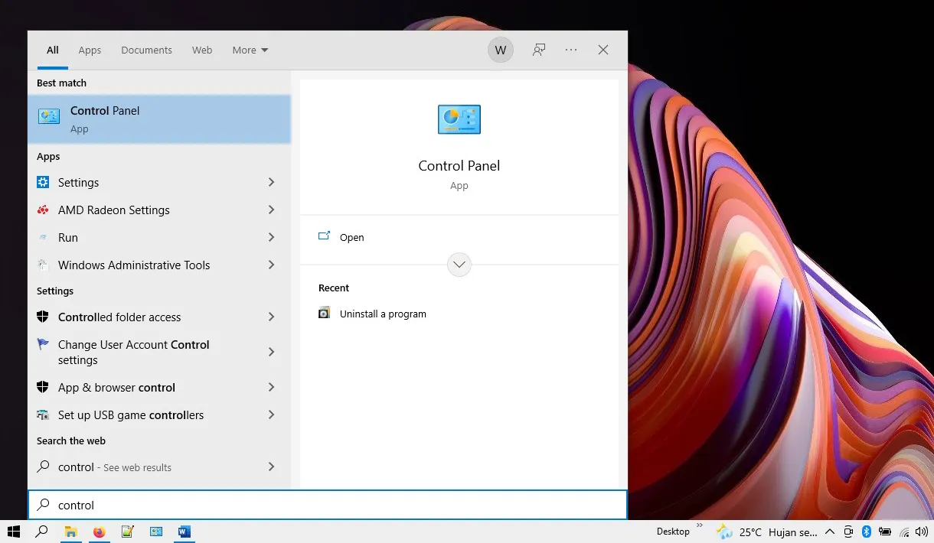
Task: Open AMD Radeon Settings from results
Action: click(114, 210)
